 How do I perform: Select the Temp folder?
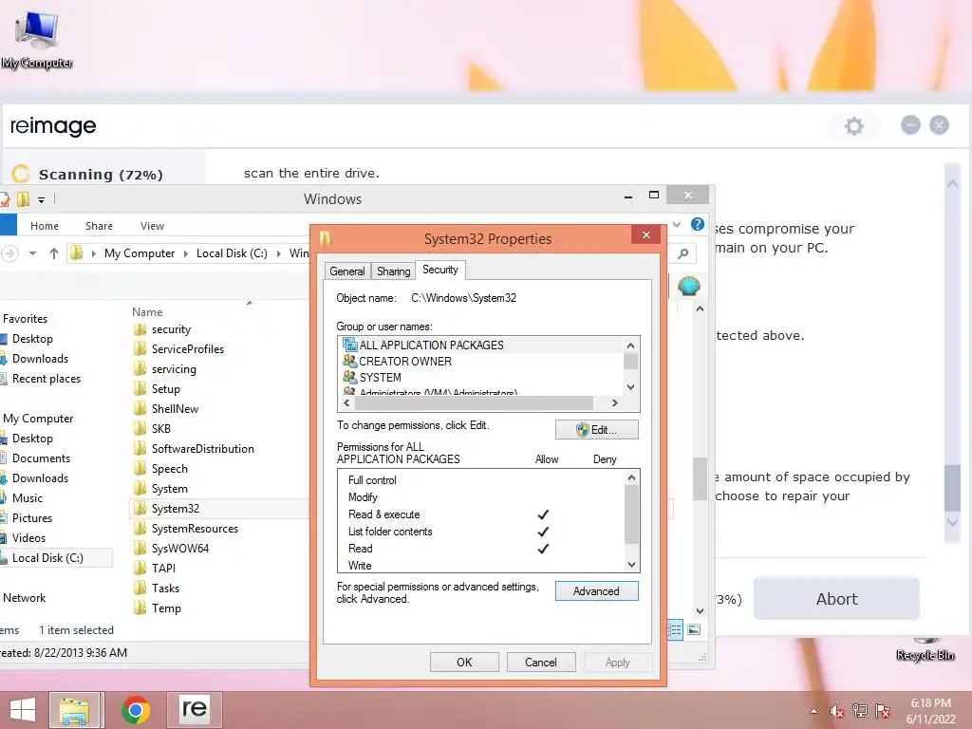click(x=158, y=608)
